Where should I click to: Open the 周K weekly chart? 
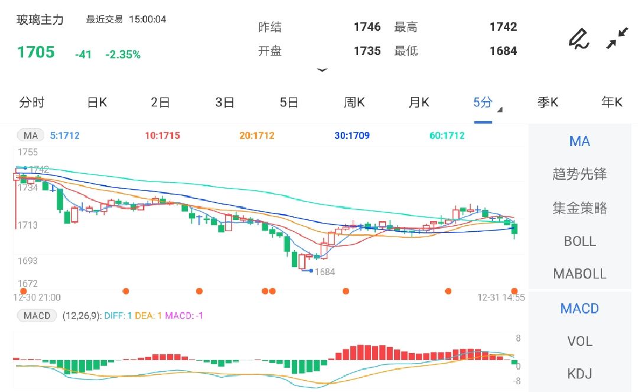pos(353,102)
